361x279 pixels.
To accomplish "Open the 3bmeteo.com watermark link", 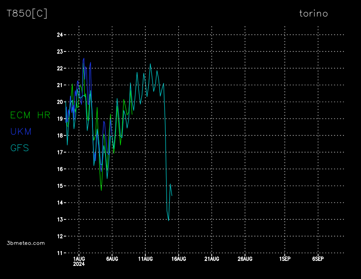I will [26, 243].
